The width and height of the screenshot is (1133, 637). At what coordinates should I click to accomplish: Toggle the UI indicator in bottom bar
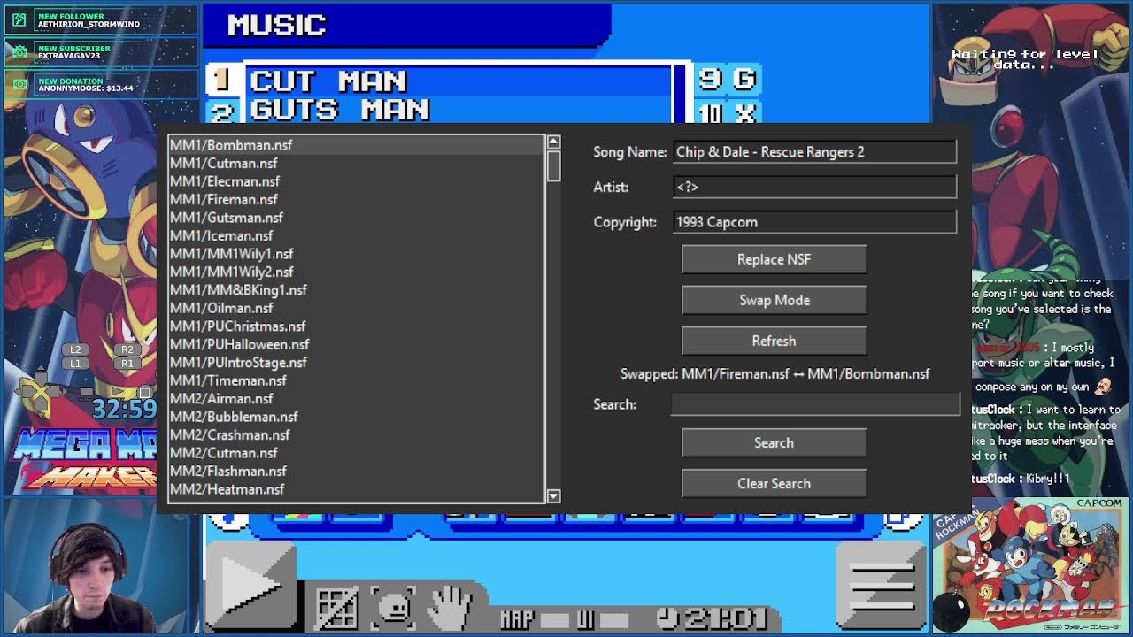pos(603,620)
